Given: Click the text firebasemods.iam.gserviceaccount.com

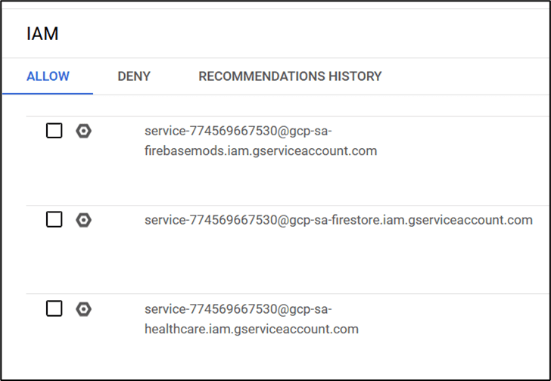Looking at the screenshot, I should 260,151.
